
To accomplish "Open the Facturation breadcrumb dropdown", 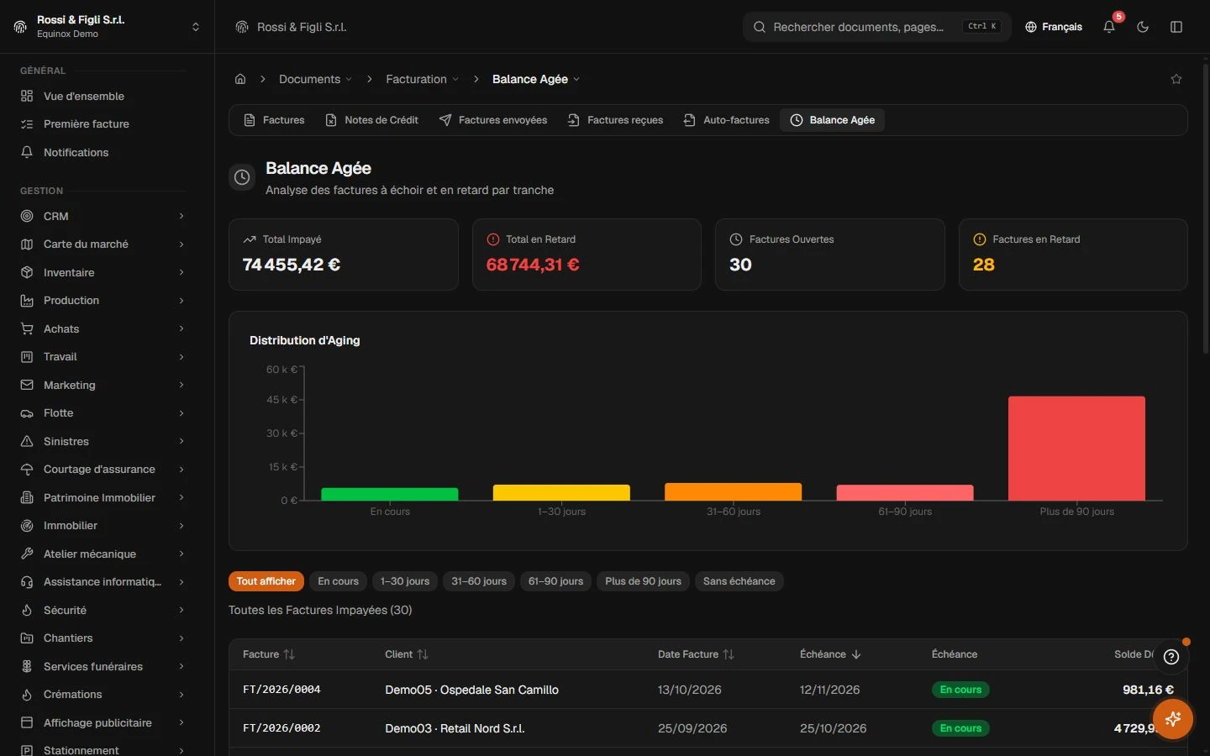I will pyautogui.click(x=423, y=79).
